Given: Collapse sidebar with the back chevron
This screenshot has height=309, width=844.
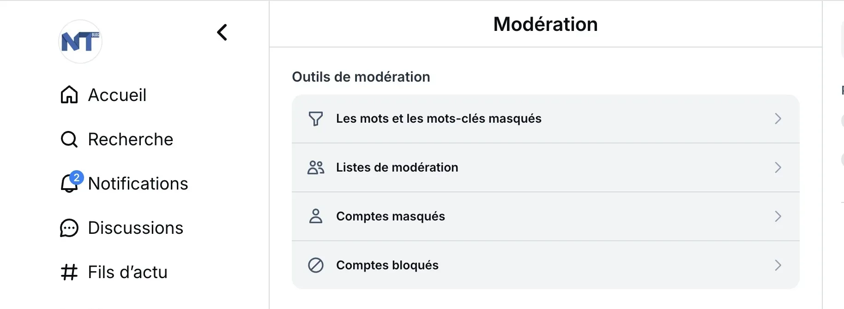Looking at the screenshot, I should (222, 32).
